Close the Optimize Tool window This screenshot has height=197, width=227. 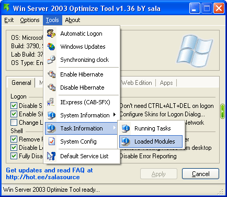(x=219, y=8)
